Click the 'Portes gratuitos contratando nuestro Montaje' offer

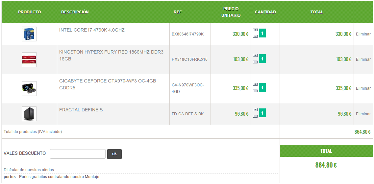click(59, 177)
